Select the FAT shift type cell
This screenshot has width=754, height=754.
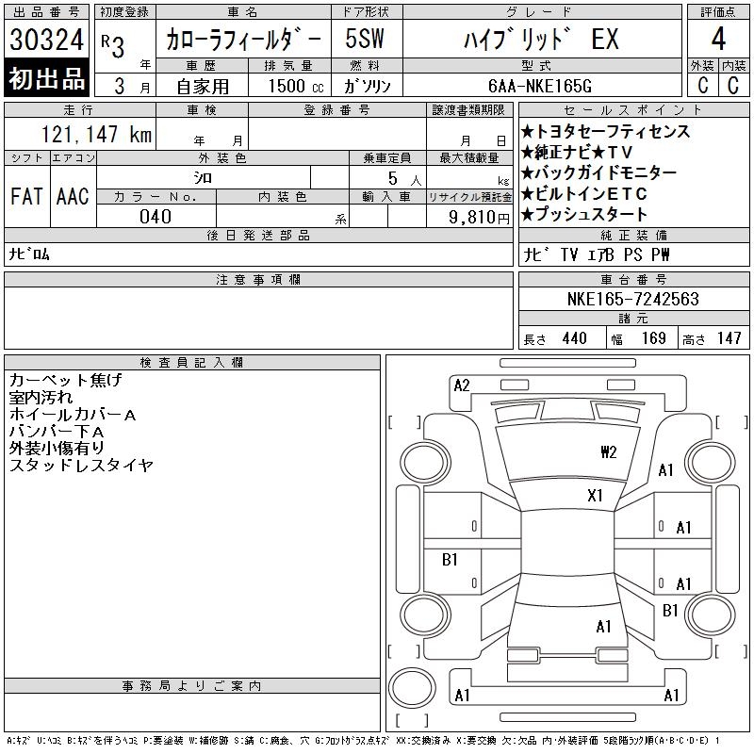[x=26, y=196]
